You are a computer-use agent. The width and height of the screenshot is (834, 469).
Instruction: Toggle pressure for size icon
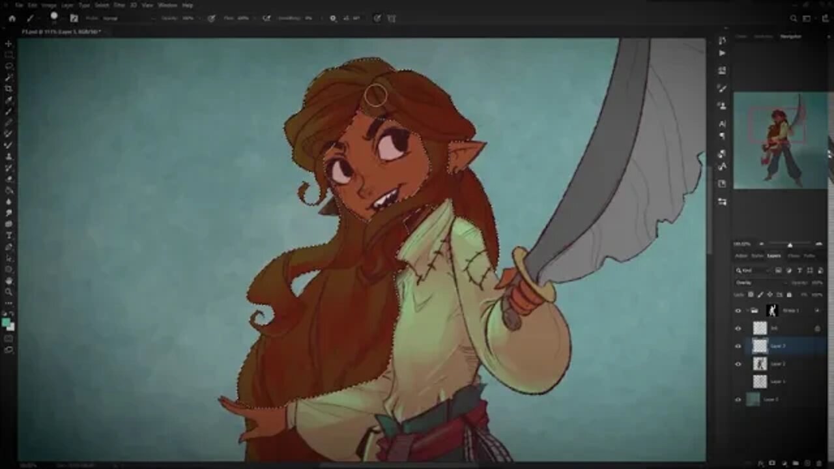click(x=377, y=18)
